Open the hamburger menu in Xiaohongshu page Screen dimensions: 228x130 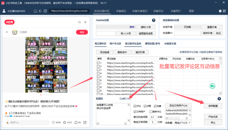click(x=85, y=22)
